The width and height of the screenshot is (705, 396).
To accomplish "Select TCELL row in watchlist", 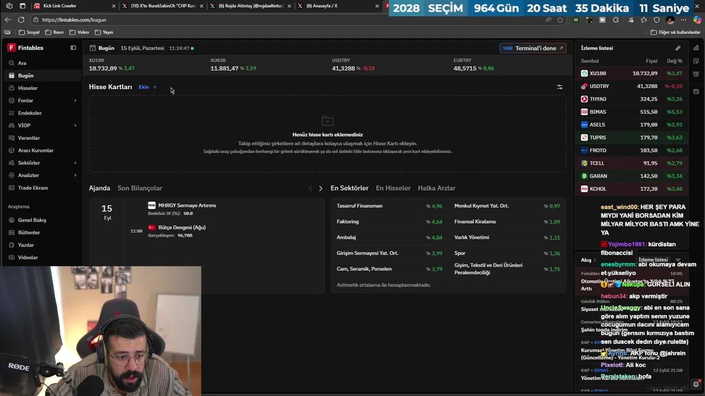I will (x=632, y=163).
